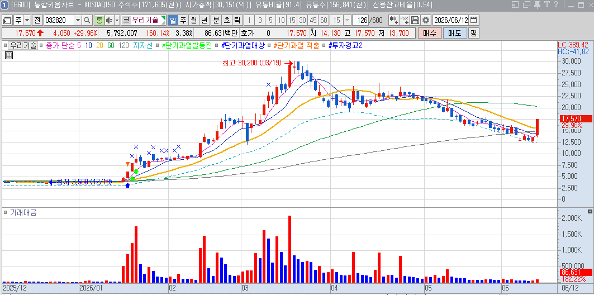
Task: Expand the 주 market type dropdown arrow
Action: coord(27,20)
